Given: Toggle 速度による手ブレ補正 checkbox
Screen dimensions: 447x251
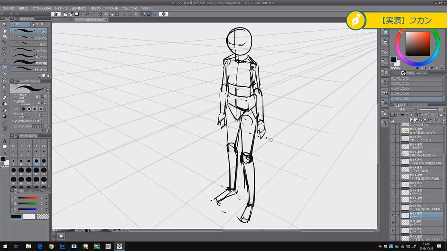Looking at the screenshot, I should click(x=15, y=121).
